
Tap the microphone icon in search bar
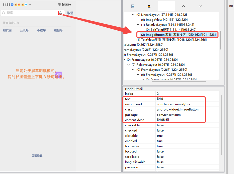(x=60, y=13)
